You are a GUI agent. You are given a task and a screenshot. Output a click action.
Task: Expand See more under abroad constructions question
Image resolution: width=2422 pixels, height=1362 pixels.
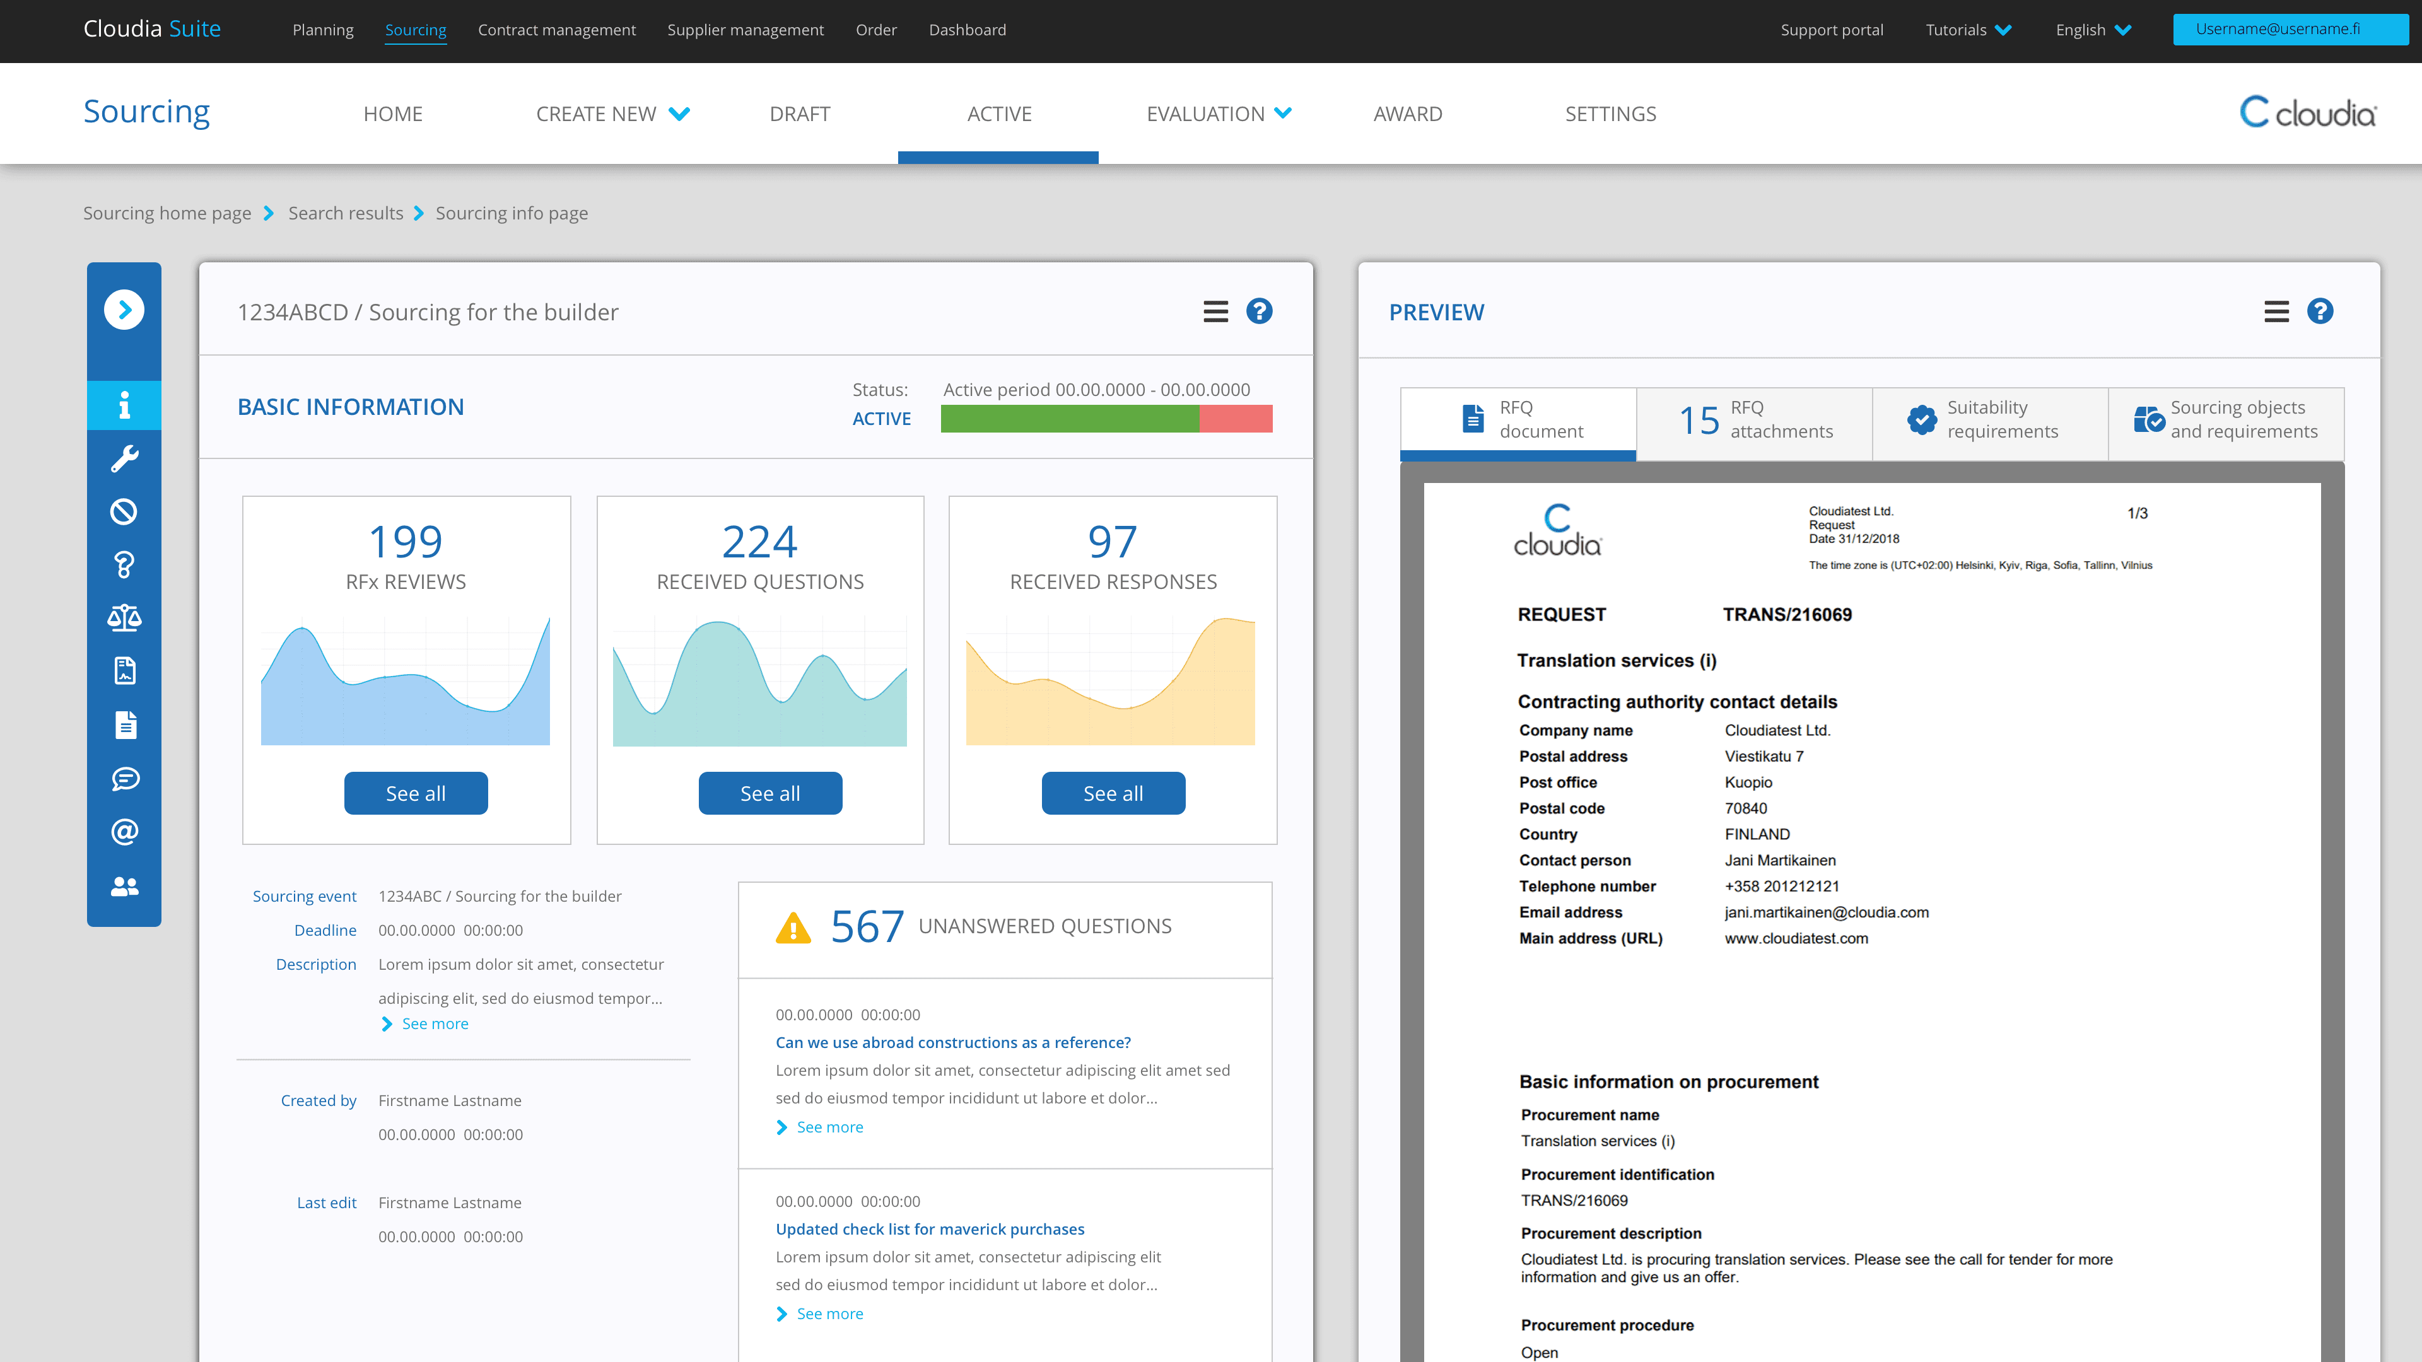pyautogui.click(x=819, y=1127)
